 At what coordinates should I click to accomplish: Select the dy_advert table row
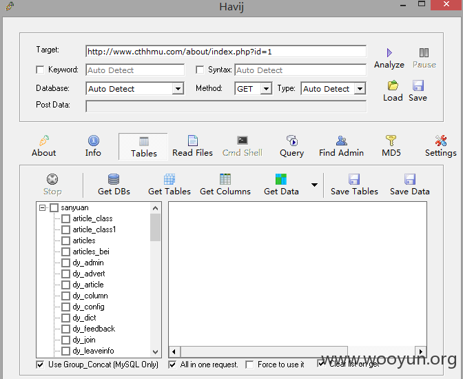[x=89, y=274]
